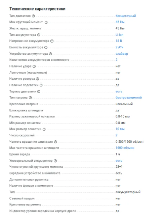
Task: Show hint for Устройство аккумулятора
Action: click(50, 54)
